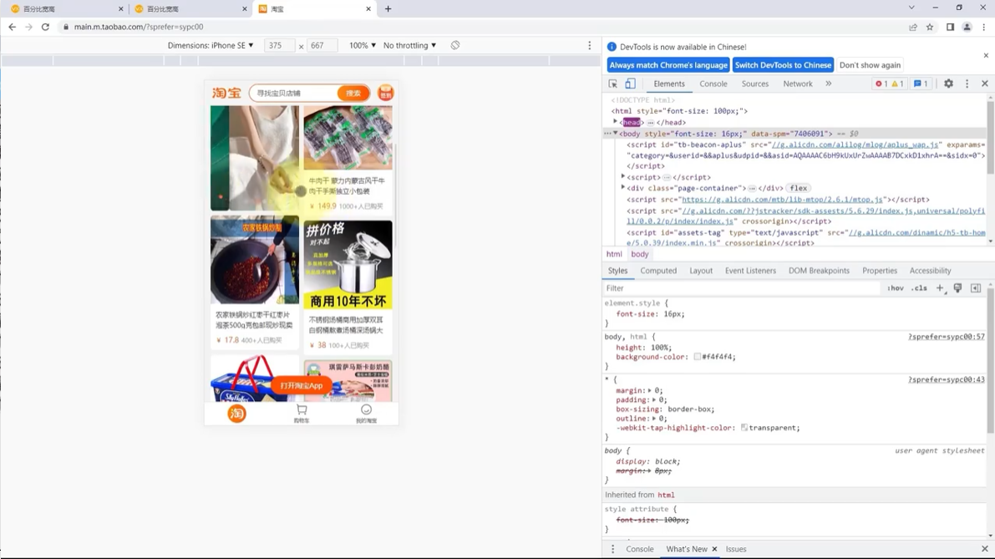Click the #f4f4f4 background color swatch

click(697, 357)
